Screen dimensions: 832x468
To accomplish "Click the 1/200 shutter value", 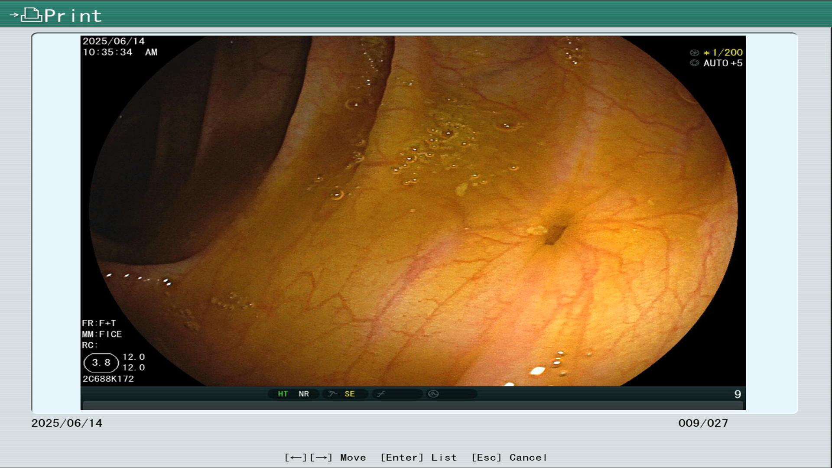I will click(727, 52).
